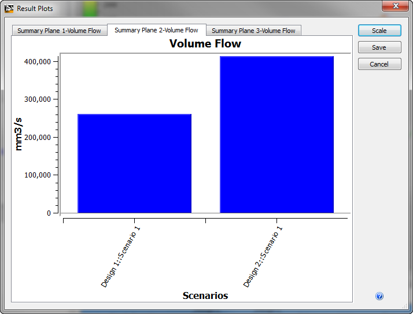This screenshot has width=413, height=314.
Task: Click the Result Plots application icon in title bar
Action: click(x=9, y=9)
